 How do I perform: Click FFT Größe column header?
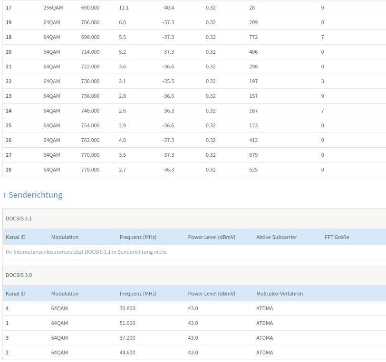tap(337, 237)
